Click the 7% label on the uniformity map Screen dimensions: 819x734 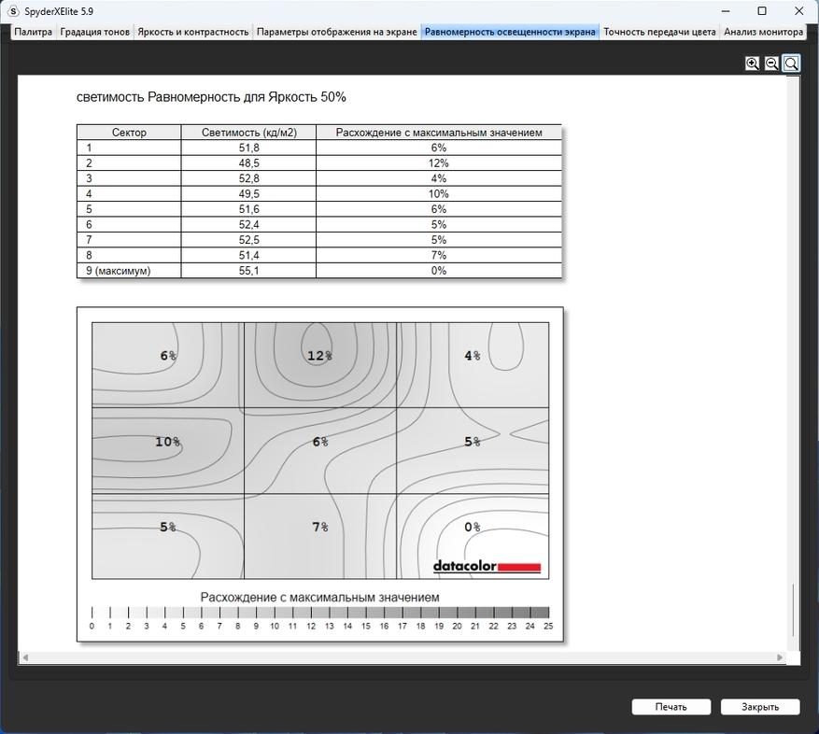tap(320, 527)
